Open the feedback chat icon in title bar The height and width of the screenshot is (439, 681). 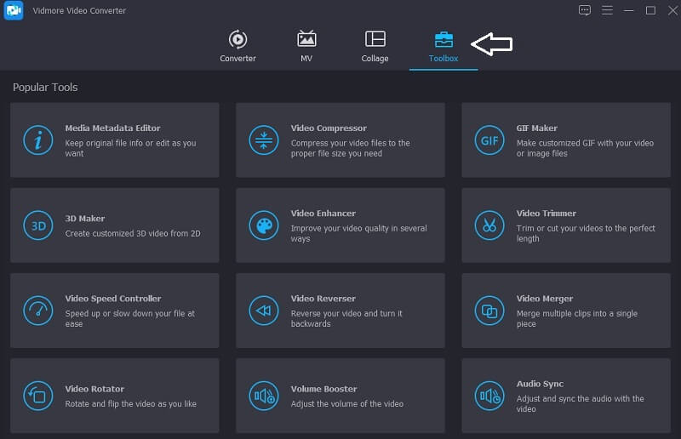(584, 10)
